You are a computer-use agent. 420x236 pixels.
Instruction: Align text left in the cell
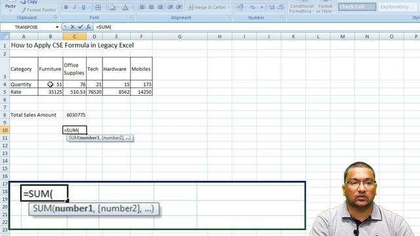click(x=142, y=7)
